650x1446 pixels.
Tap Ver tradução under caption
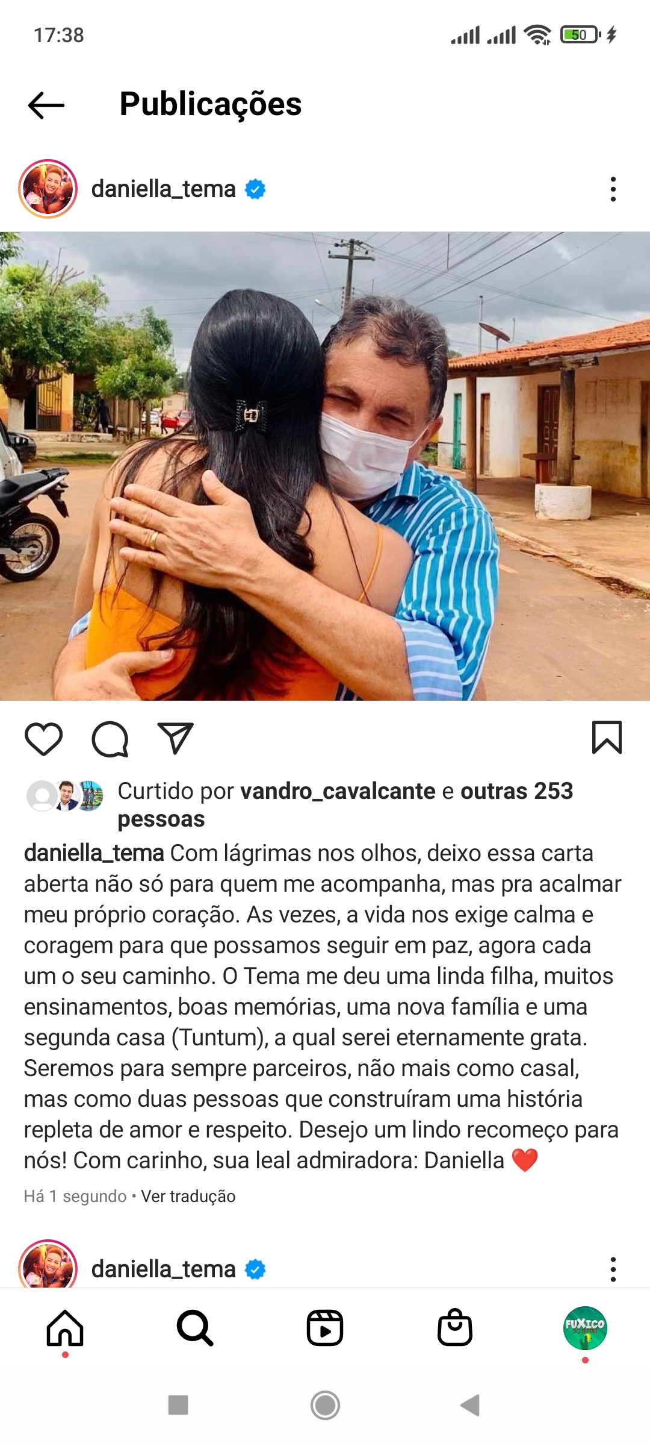pyautogui.click(x=188, y=1196)
